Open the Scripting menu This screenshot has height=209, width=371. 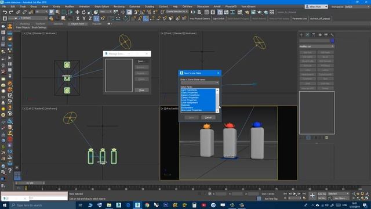tap(150, 6)
